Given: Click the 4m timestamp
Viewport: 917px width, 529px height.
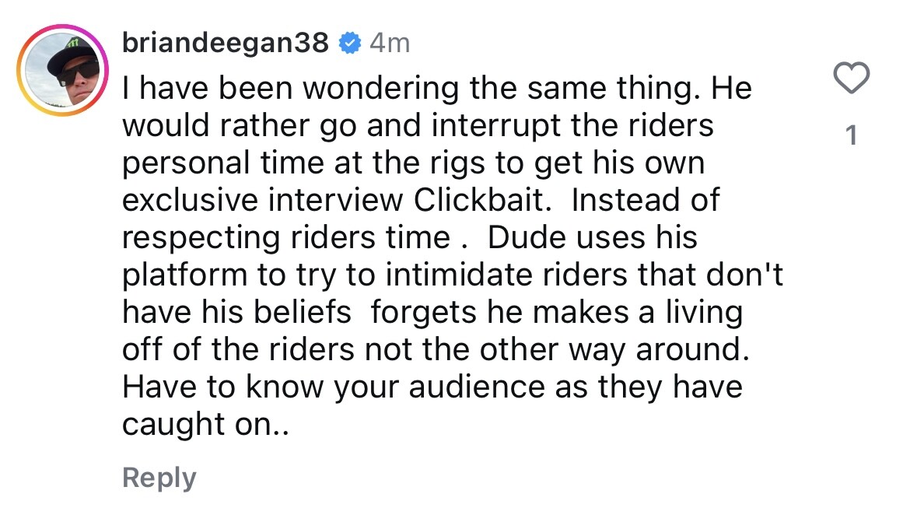Looking at the screenshot, I should point(389,44).
